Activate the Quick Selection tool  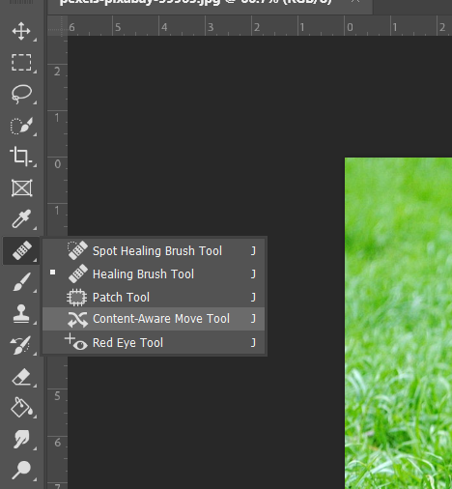click(x=21, y=126)
